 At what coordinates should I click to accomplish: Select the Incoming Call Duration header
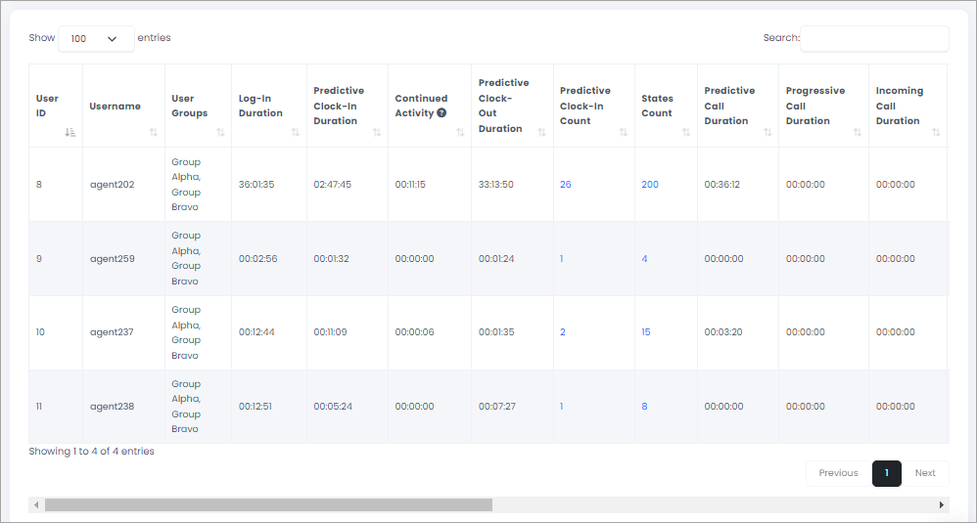pos(907,106)
